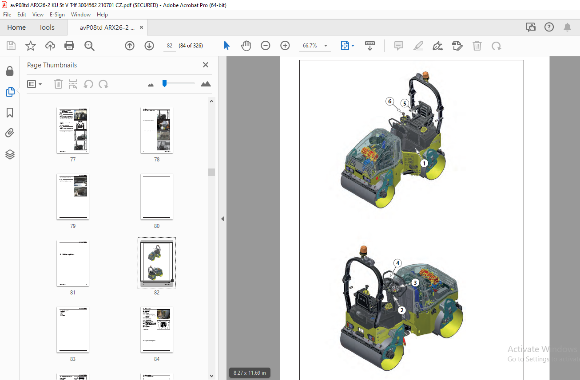Image resolution: width=580 pixels, height=380 pixels.
Task: Open the E-Sign menu
Action: point(57,14)
